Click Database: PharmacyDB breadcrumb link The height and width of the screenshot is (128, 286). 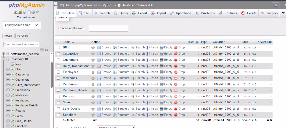[x=137, y=5]
